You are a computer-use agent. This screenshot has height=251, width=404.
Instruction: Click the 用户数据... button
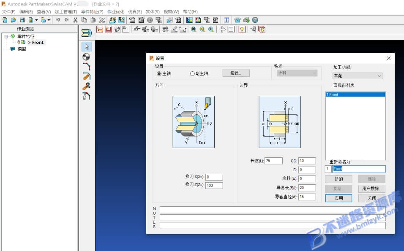(372, 189)
